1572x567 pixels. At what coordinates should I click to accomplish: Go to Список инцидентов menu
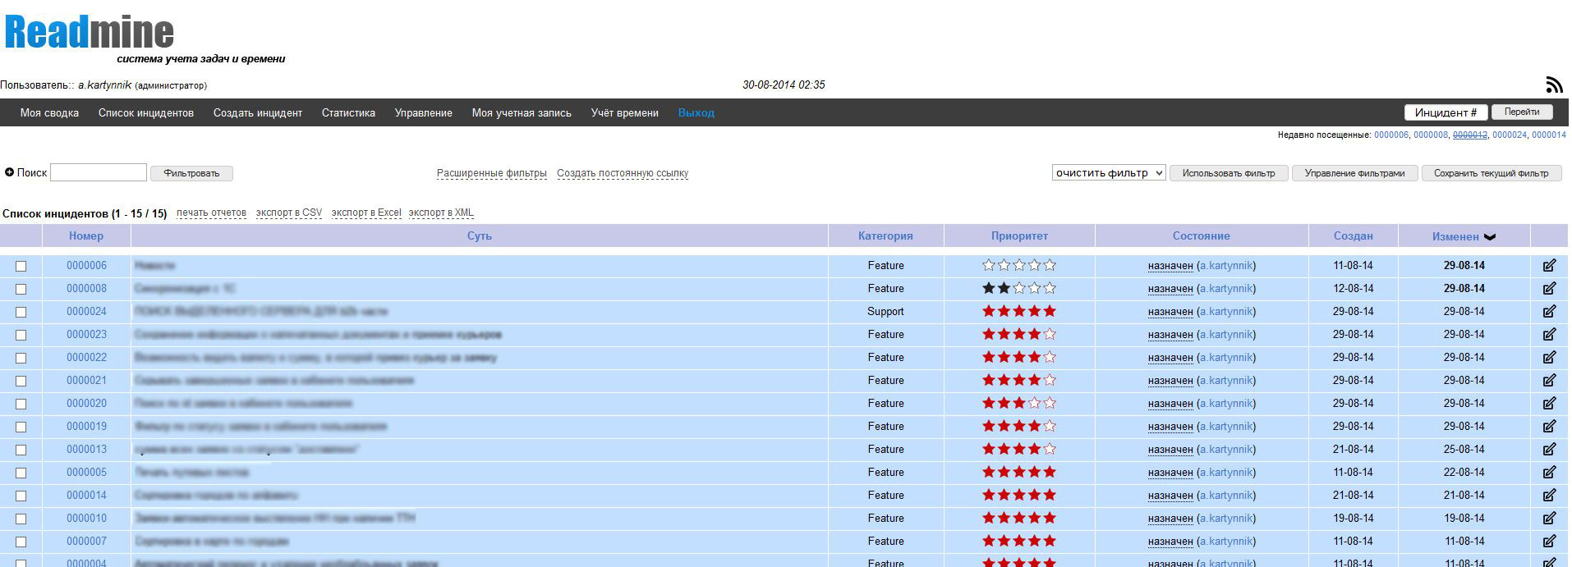click(x=146, y=113)
